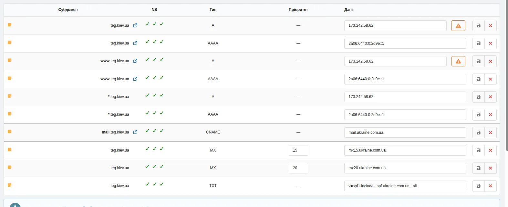The image size is (508, 207).
Task: Edit priority field with value 20
Action: (298, 168)
